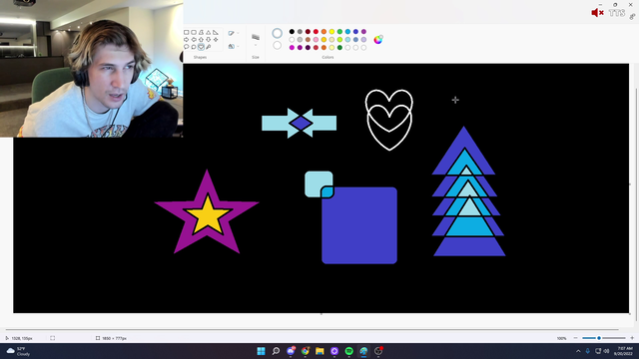Pick the light turquoise swatch
This screenshot has width=639, height=359.
(347, 40)
